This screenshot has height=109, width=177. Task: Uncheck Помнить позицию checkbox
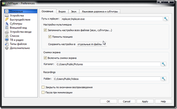[x=50, y=37]
